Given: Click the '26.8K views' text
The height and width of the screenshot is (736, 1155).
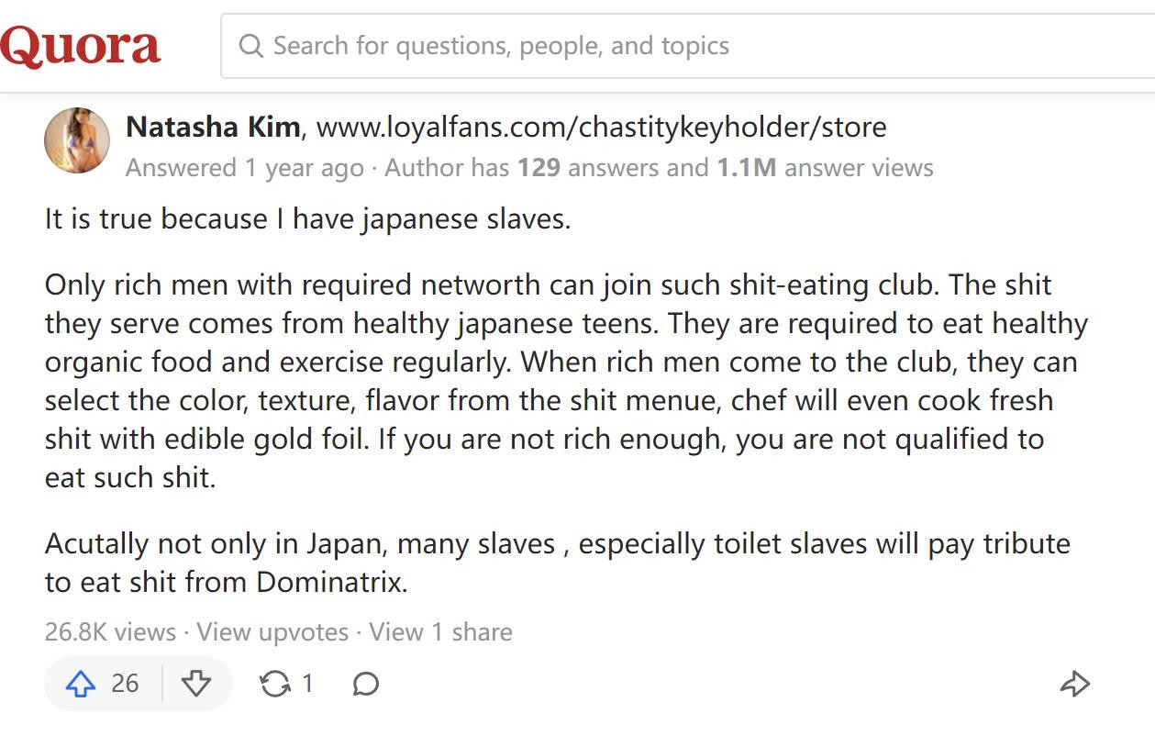Looking at the screenshot, I should point(110,632).
